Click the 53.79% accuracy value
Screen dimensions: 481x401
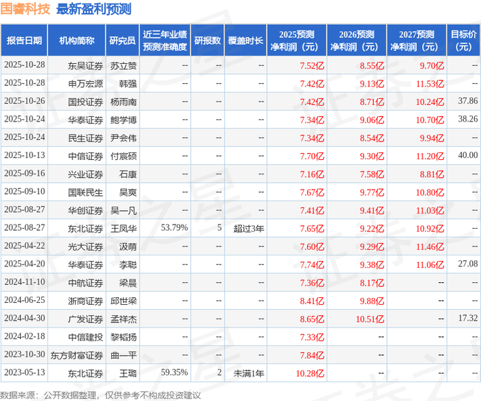tap(175, 228)
